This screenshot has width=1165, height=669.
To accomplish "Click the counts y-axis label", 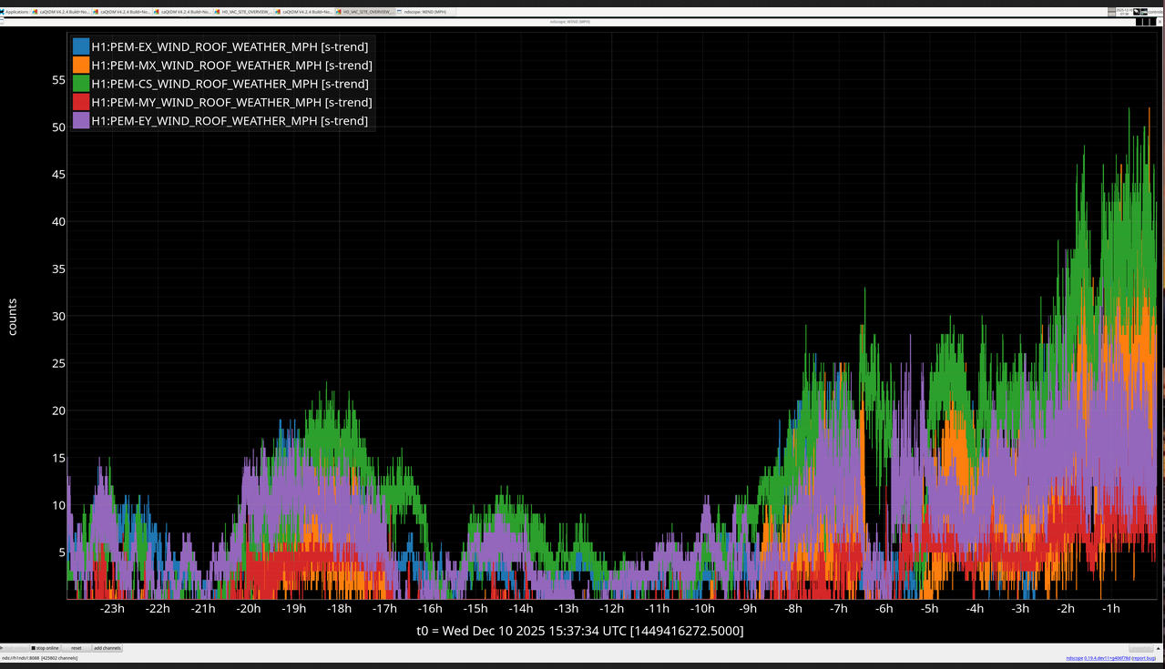I will point(13,317).
